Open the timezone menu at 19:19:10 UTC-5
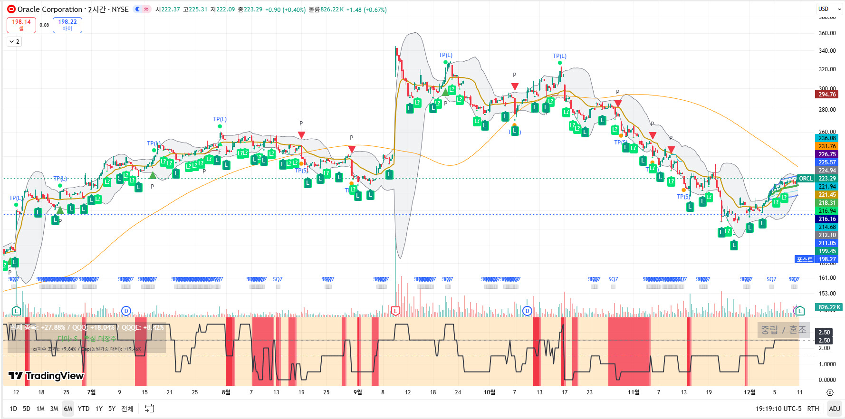 [778, 409]
